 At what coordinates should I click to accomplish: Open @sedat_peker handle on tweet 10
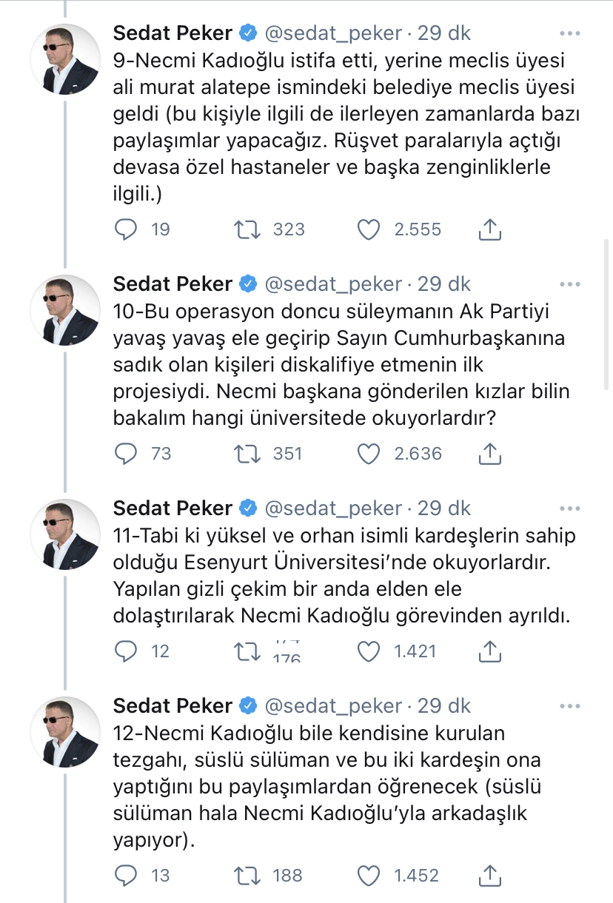pos(333,284)
